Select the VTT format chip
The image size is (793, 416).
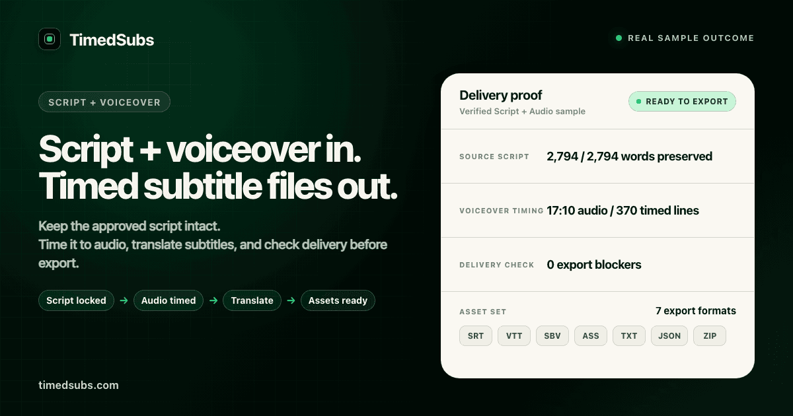pos(514,335)
